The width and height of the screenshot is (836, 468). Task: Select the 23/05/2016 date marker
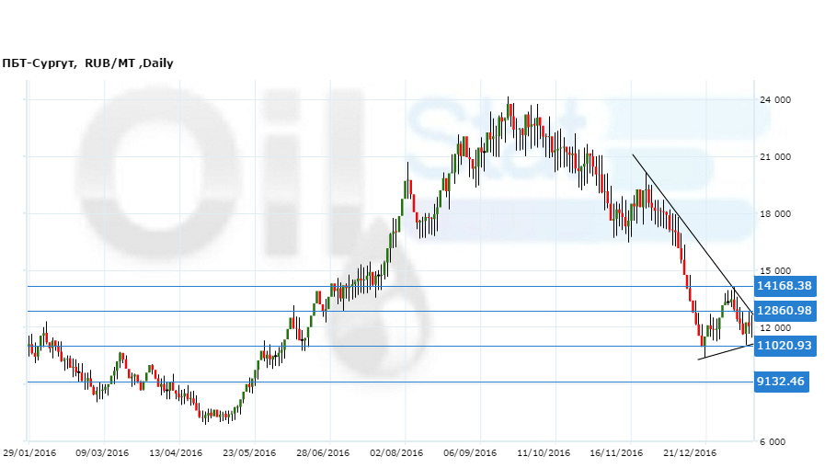point(249,452)
